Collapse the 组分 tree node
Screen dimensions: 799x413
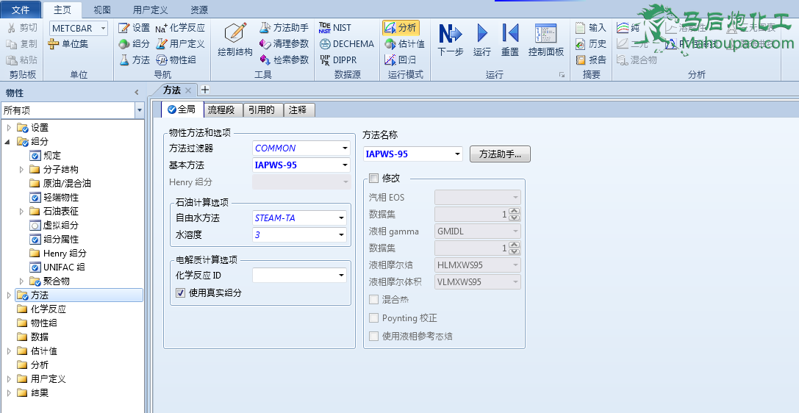[7, 142]
